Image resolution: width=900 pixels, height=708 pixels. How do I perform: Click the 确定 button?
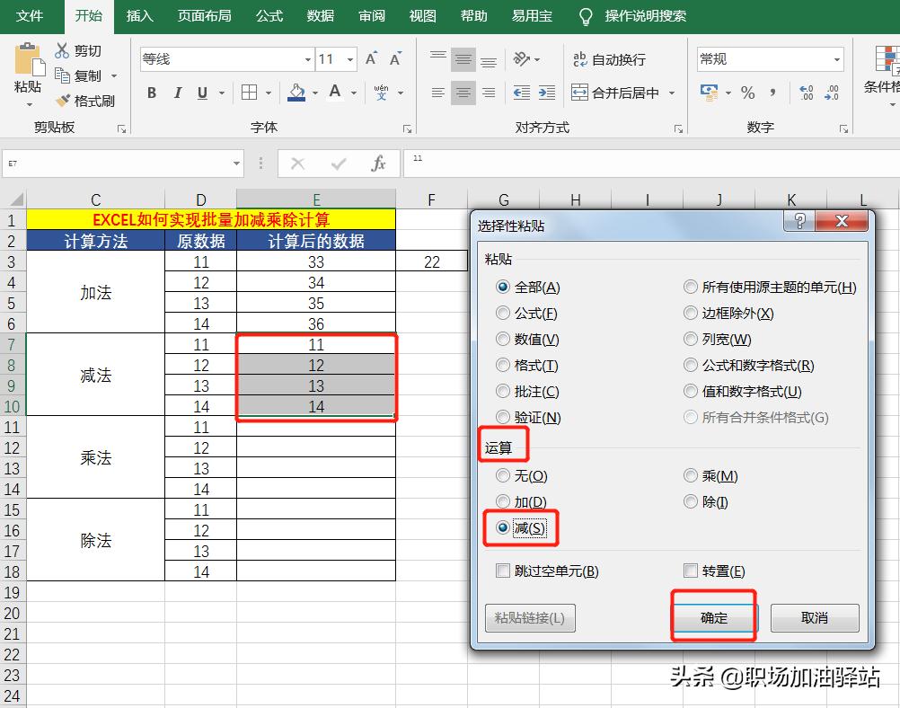click(x=714, y=617)
